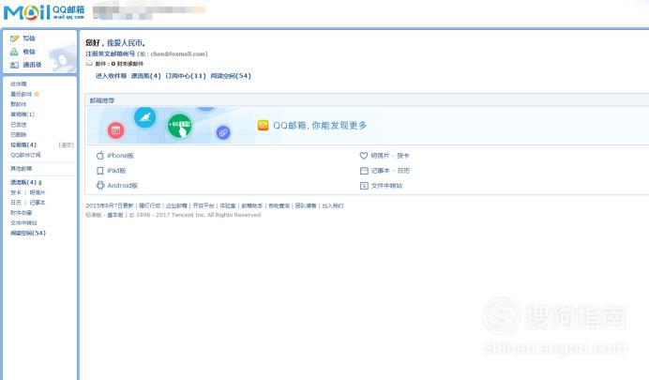Click 注册英文邮箱帐号 link
Image resolution: width=649 pixels, height=380 pixels.
(x=110, y=53)
